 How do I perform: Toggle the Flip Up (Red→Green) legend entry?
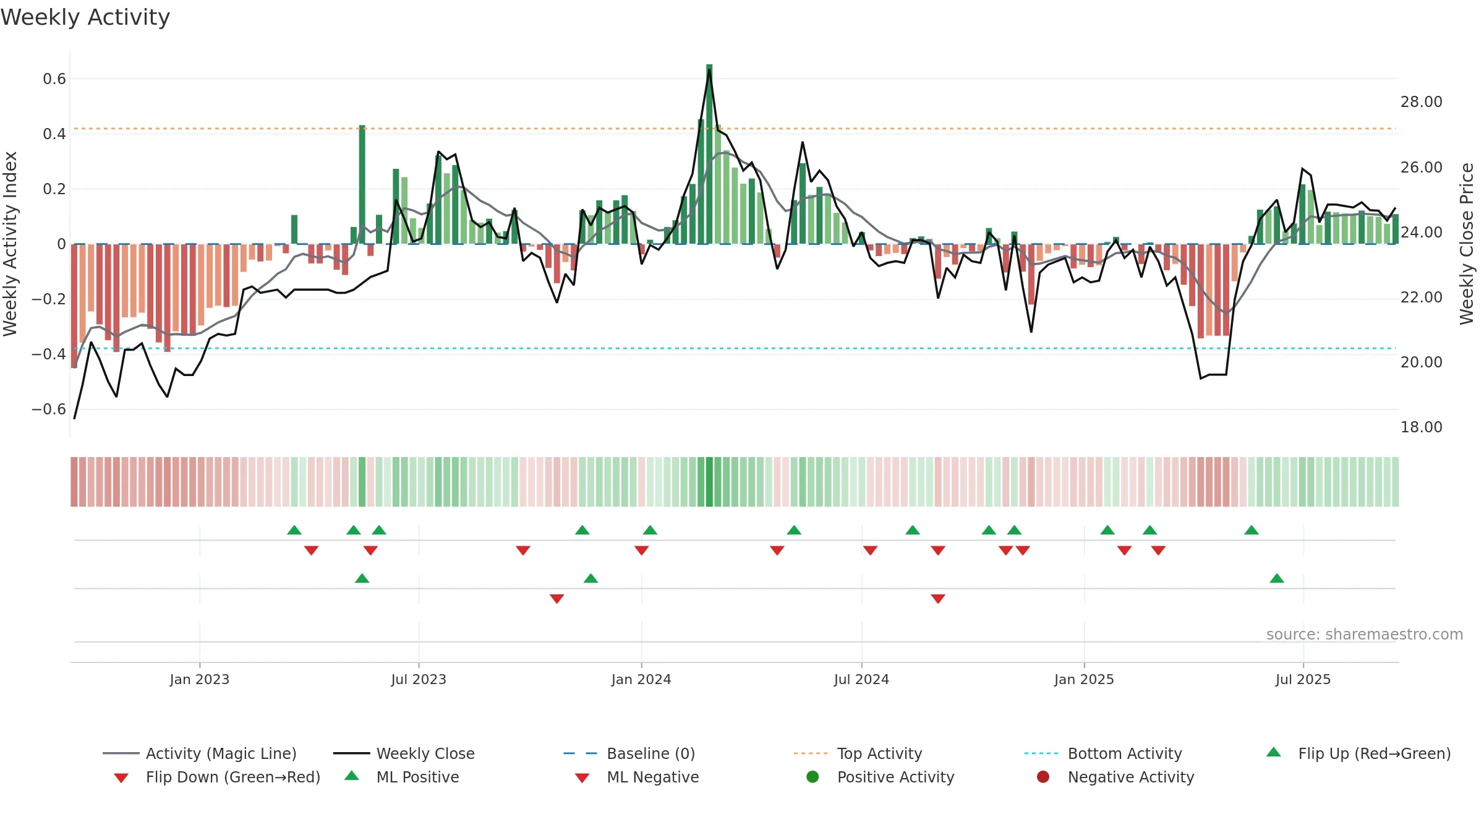[1358, 753]
